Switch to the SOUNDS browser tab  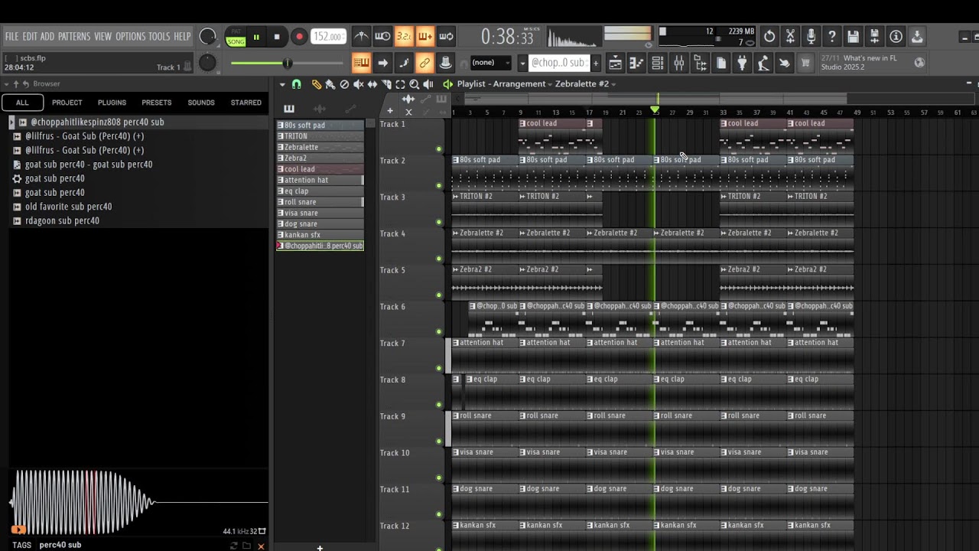pyautogui.click(x=201, y=103)
